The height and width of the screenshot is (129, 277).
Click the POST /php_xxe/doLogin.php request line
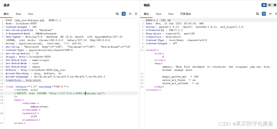pyautogui.click(x=33, y=20)
